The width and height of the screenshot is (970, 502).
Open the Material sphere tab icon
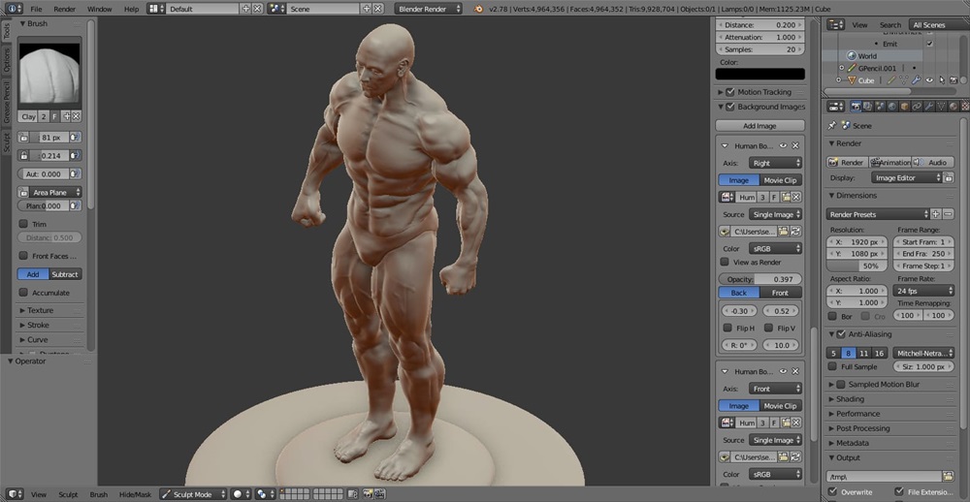953,107
